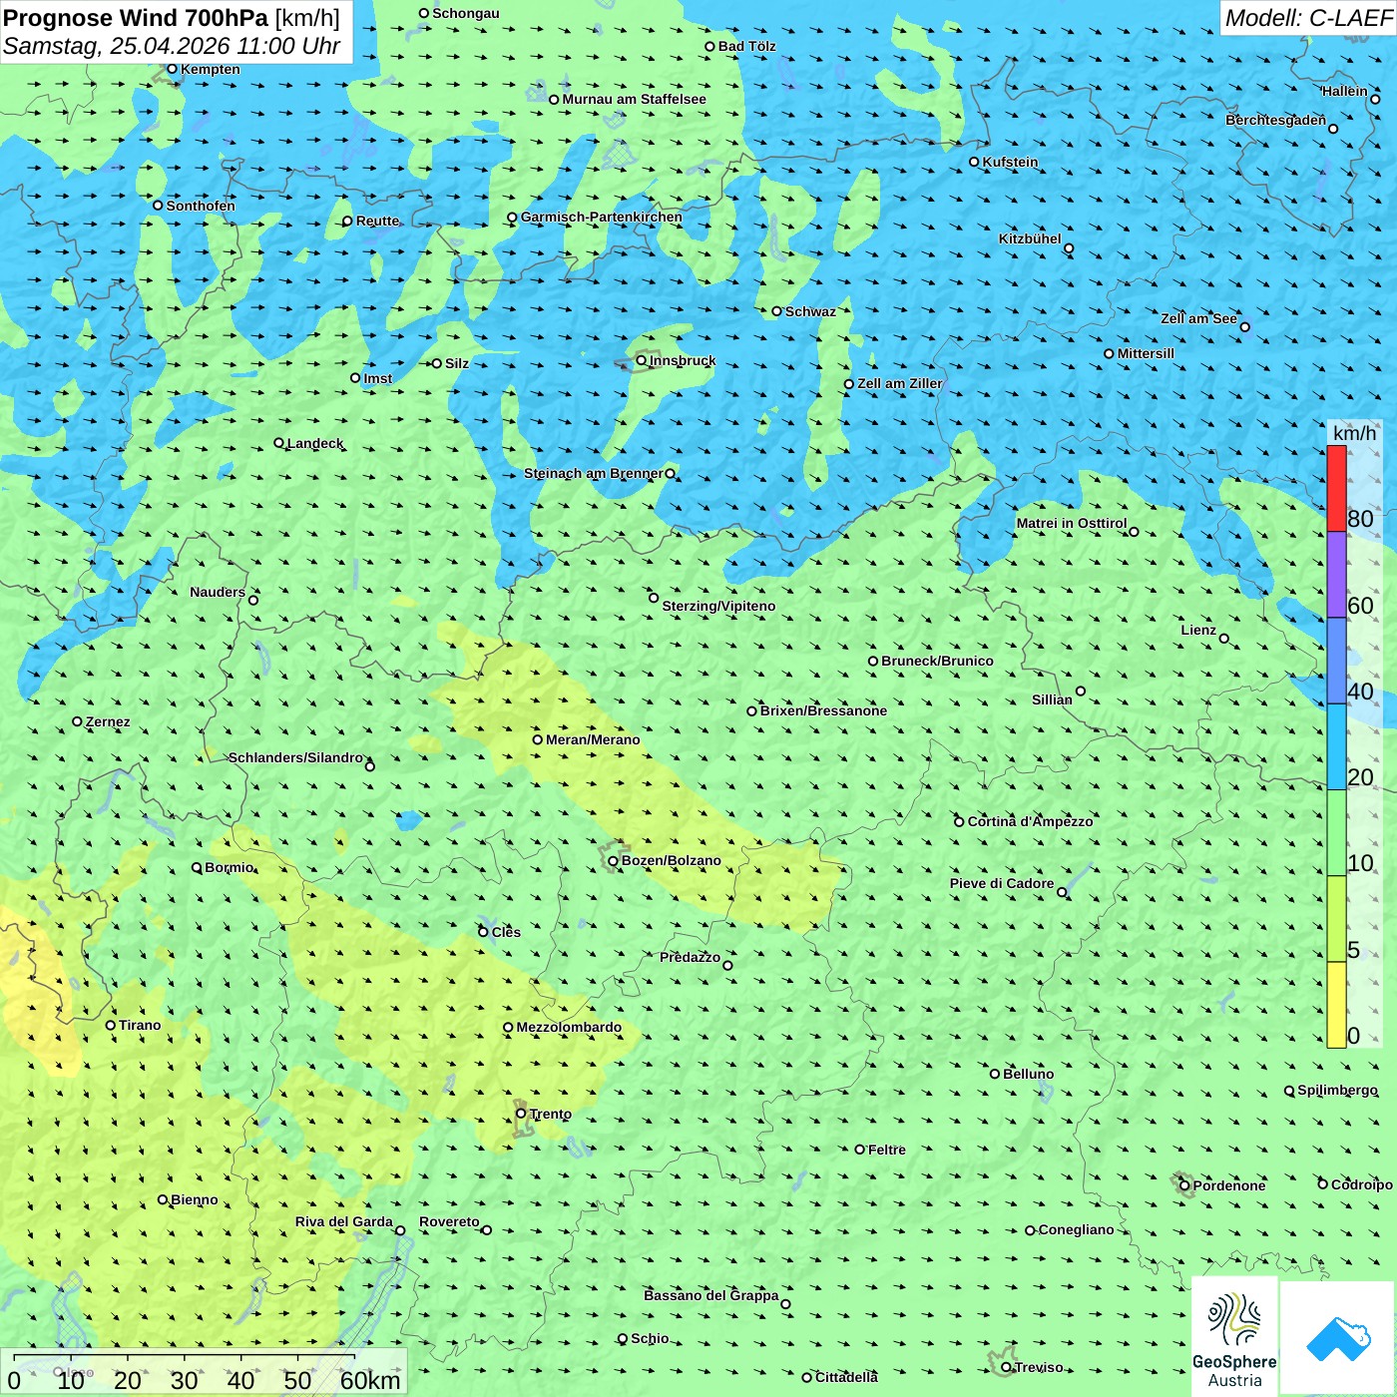The width and height of the screenshot is (1397, 1397).
Task: Select the purple 60 km/h legend color
Action: click(1336, 575)
